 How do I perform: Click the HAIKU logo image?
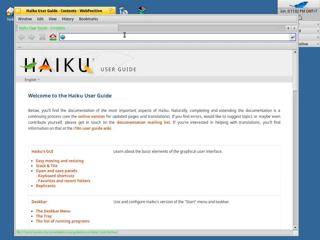[x=57, y=65]
